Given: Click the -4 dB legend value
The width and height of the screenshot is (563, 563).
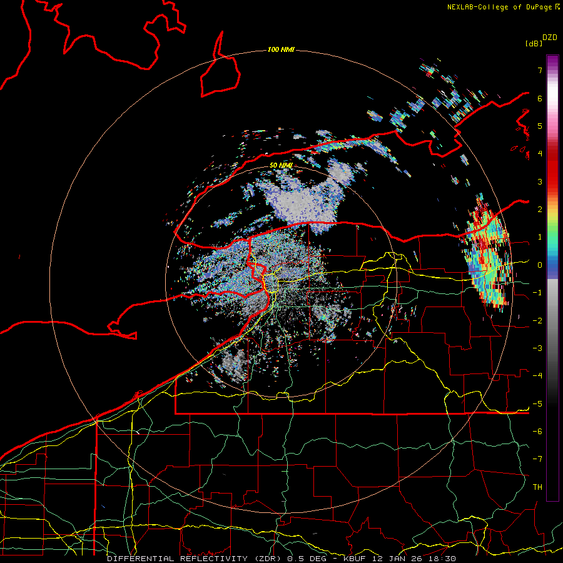Looking at the screenshot, I should 537,376.
